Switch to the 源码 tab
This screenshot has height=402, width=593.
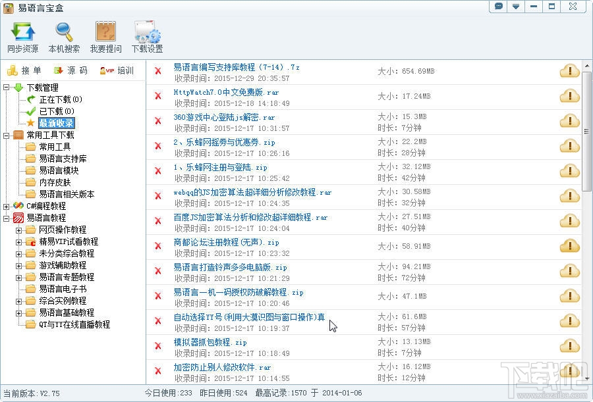coord(71,70)
